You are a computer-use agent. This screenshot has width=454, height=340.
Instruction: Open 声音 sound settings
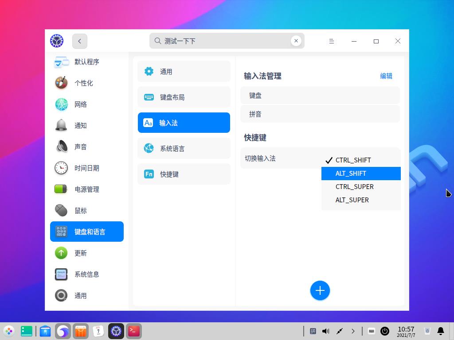(86, 147)
